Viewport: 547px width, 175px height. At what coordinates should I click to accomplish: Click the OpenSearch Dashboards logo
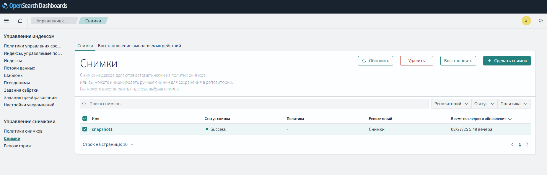click(35, 6)
